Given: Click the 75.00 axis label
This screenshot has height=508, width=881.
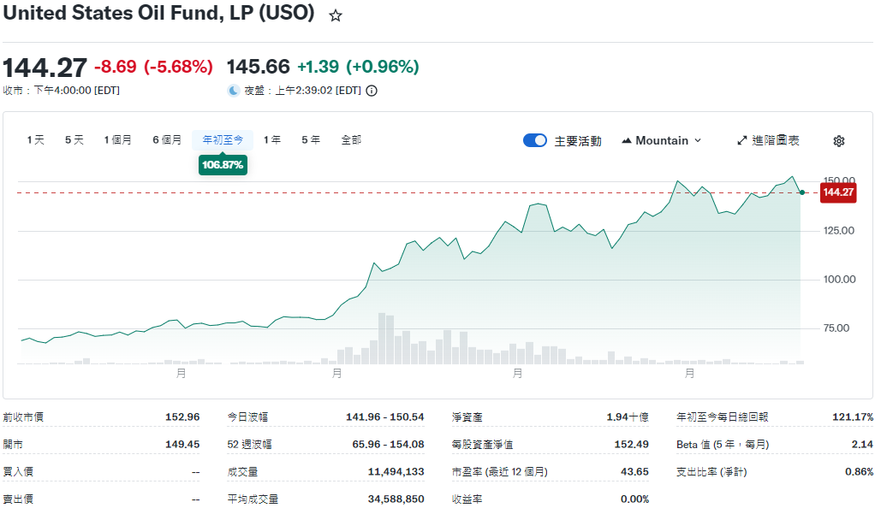Looking at the screenshot, I should click(836, 328).
